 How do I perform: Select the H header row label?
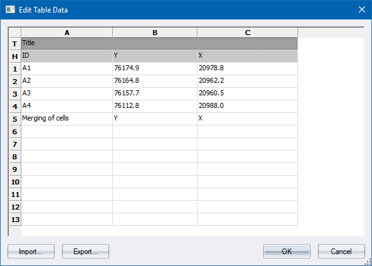15,56
